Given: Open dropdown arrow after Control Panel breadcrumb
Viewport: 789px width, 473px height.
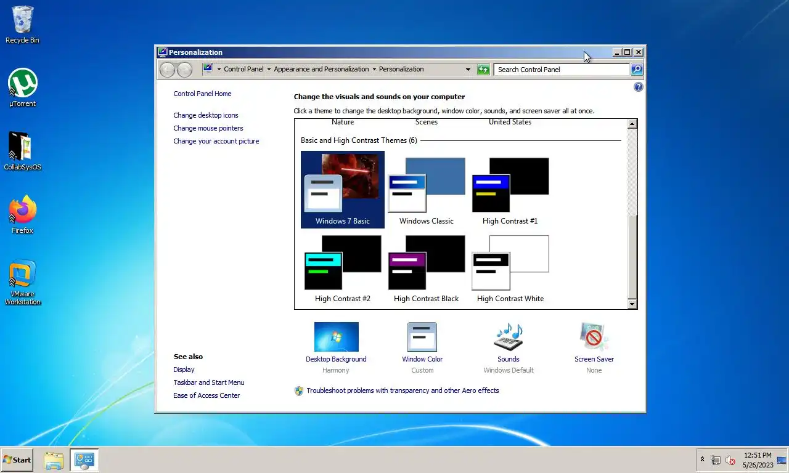Looking at the screenshot, I should point(269,70).
